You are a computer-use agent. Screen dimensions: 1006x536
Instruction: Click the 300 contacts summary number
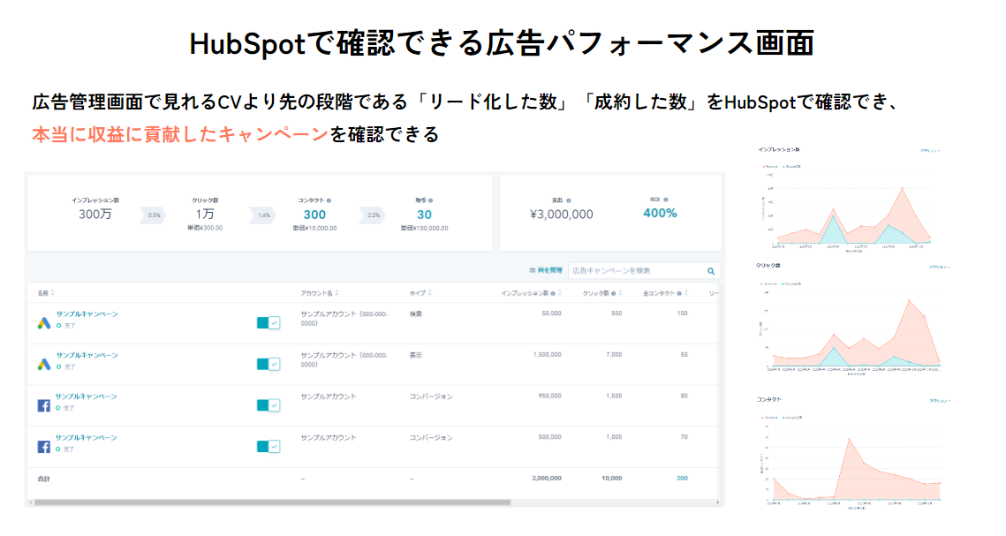(x=314, y=215)
